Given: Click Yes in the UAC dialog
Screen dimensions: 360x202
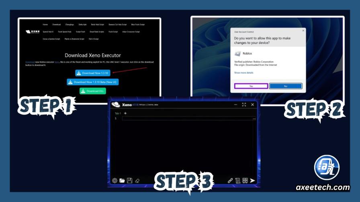Looking at the screenshot, I should pos(251,86).
